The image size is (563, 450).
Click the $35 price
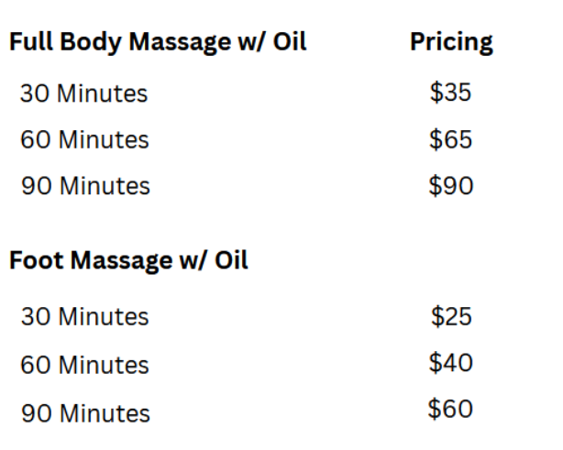(451, 93)
